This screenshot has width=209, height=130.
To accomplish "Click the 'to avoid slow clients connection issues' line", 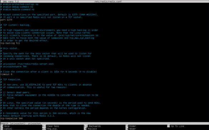I will 45,33.
